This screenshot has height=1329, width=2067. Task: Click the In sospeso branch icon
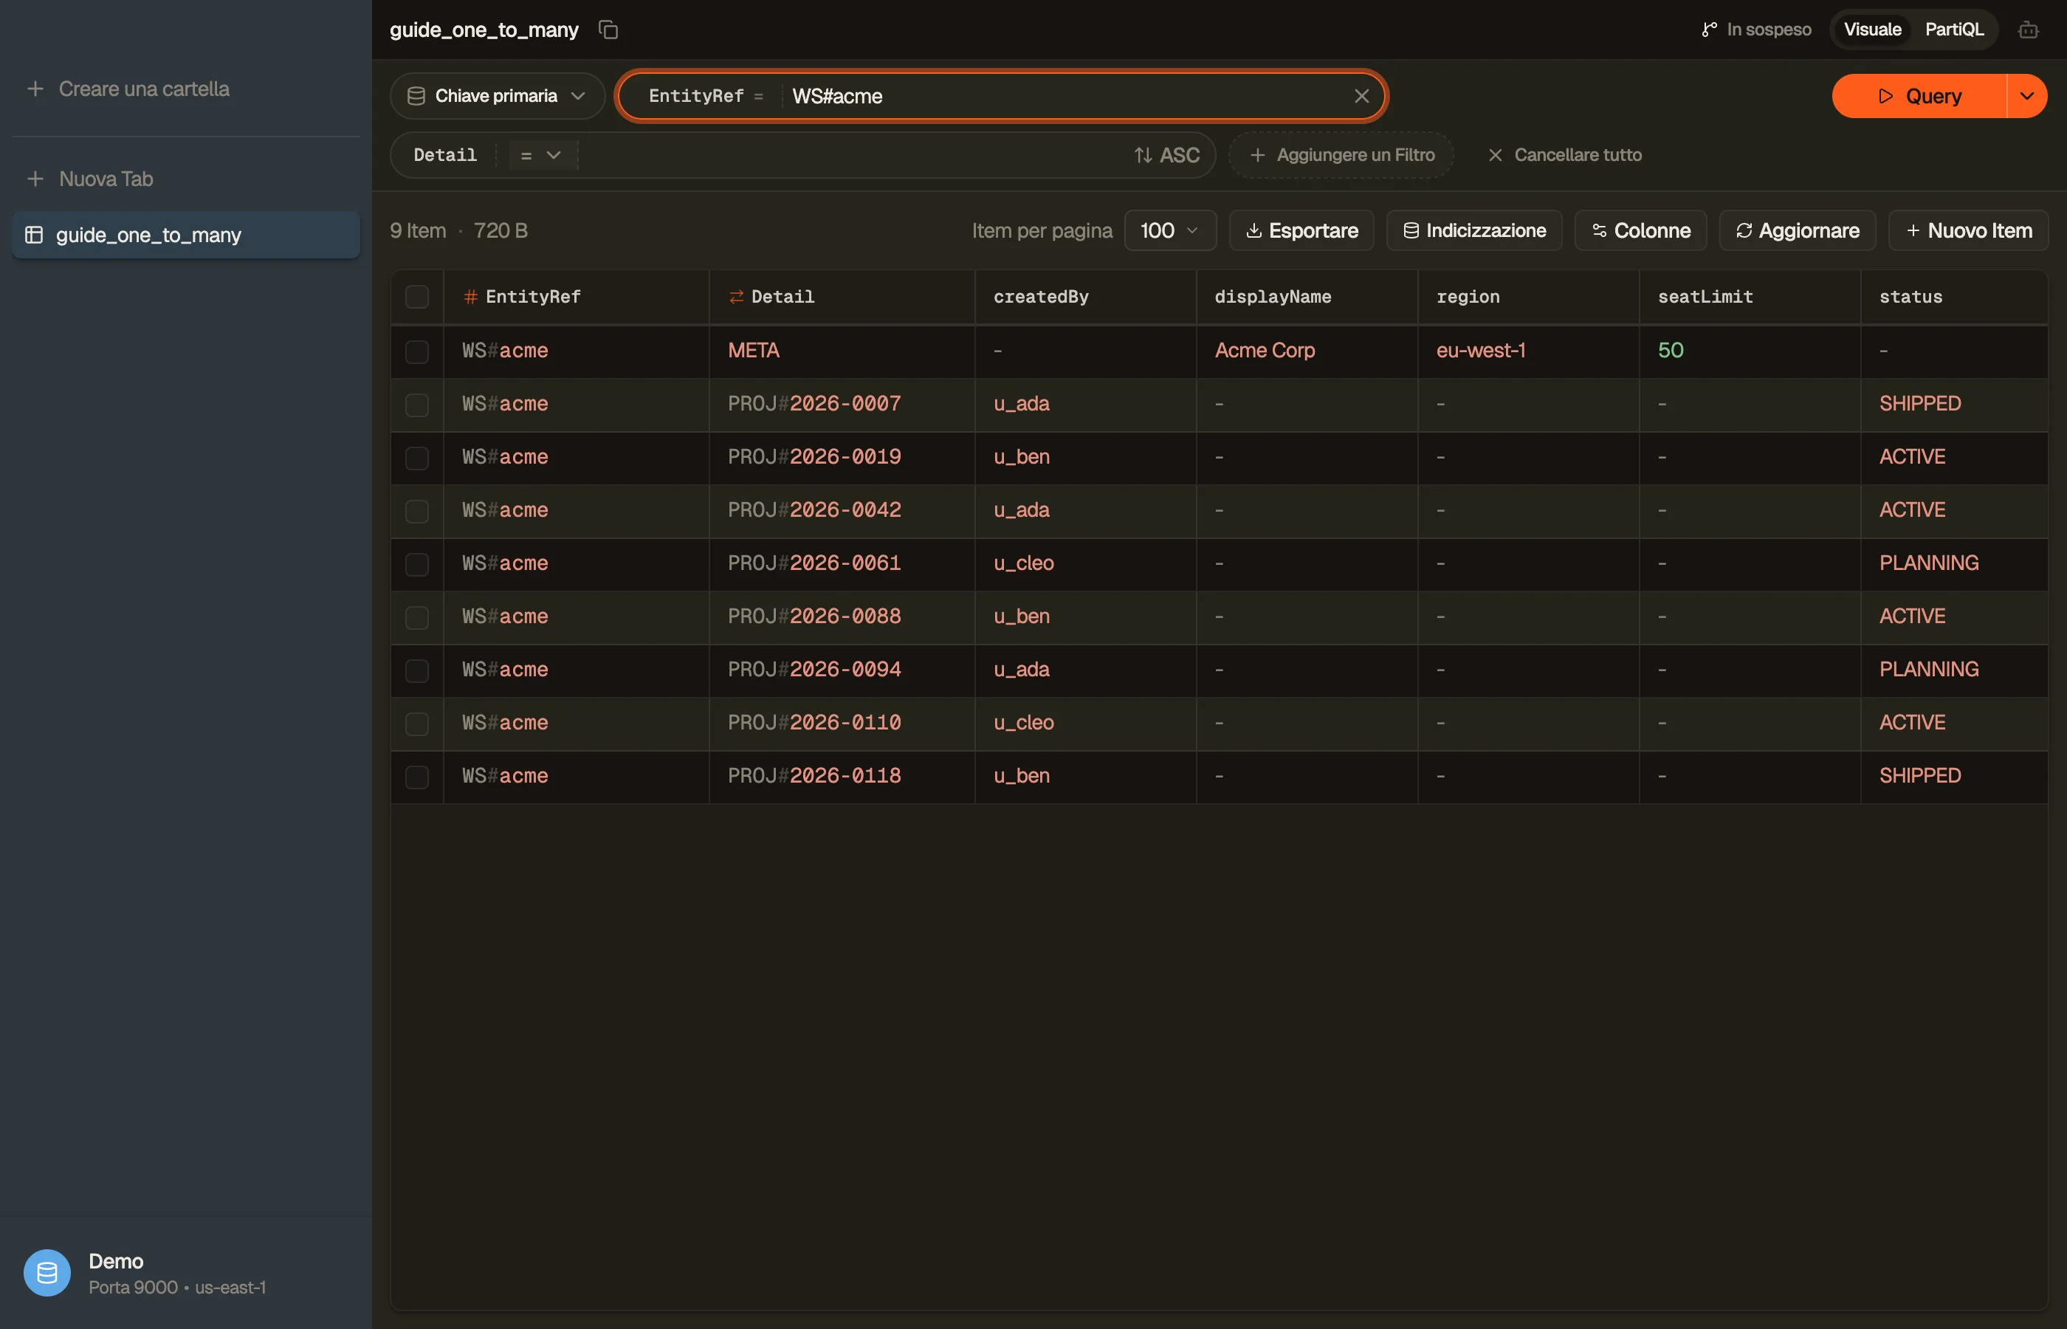(1709, 30)
